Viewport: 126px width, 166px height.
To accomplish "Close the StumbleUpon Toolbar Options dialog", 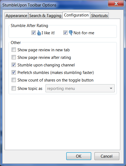I will [x=116, y=4].
